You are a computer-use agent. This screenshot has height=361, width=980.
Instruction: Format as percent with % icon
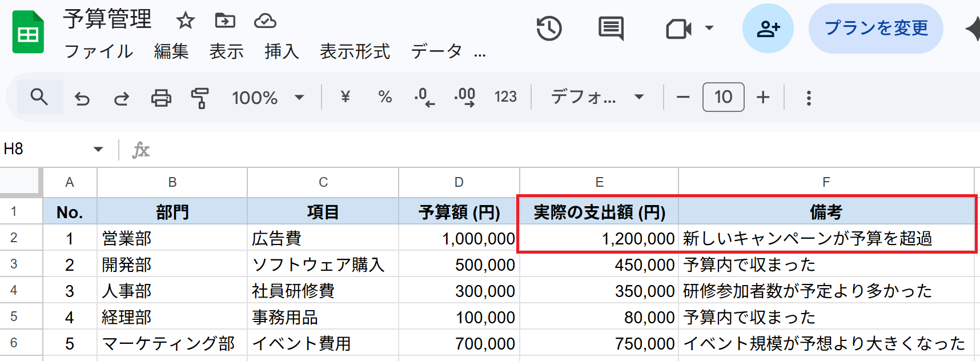[385, 97]
